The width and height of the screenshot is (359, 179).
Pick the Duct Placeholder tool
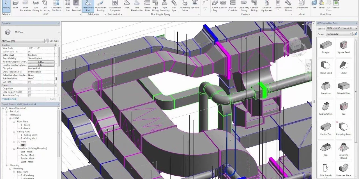tap(26, 6)
